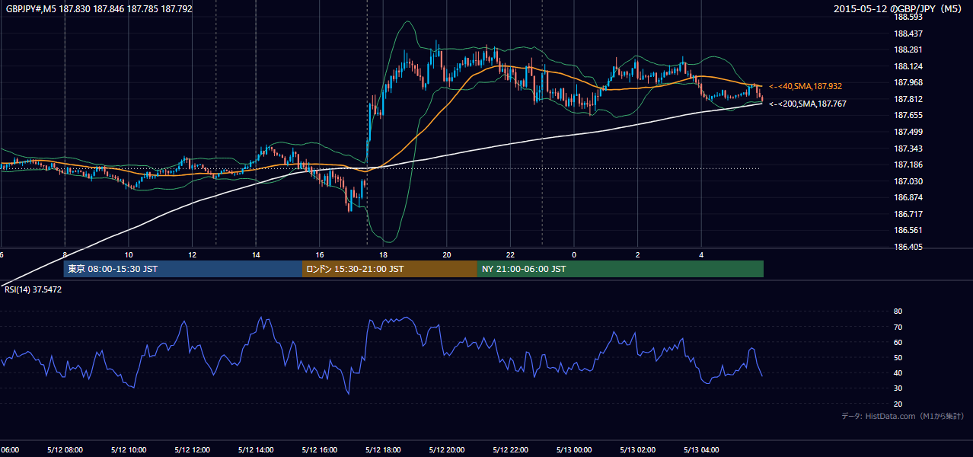
Task: Click hour axis label 18 under price chart
Action: click(383, 254)
